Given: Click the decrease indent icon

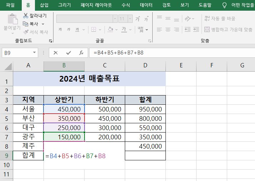Looking at the screenshot, I should pos(188,30).
